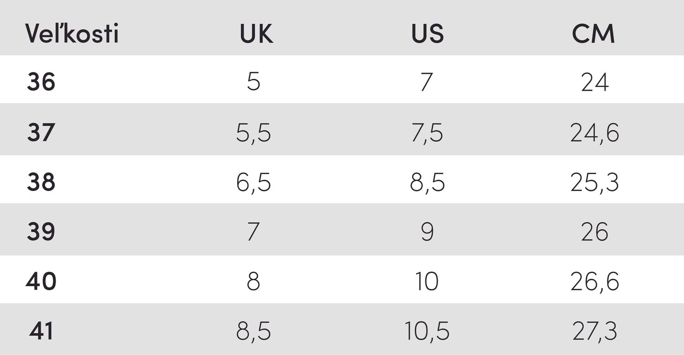Select size 39 row label

41,232
